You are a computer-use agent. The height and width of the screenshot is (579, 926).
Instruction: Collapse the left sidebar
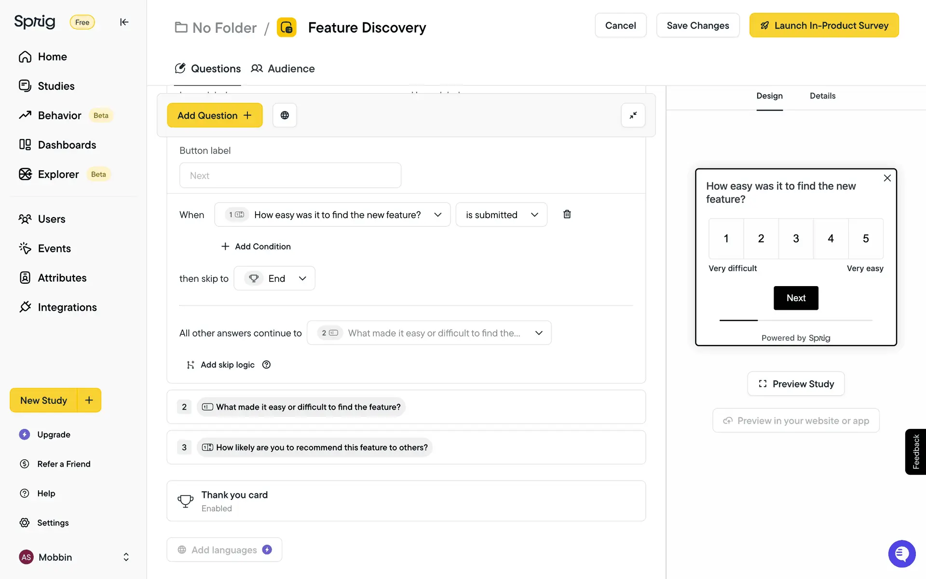124,22
